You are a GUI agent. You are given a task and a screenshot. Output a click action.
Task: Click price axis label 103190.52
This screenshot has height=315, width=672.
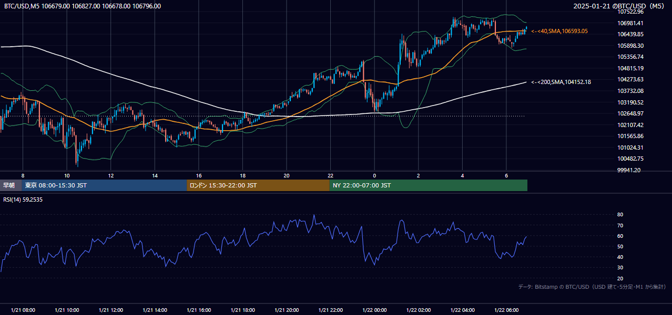[630, 102]
